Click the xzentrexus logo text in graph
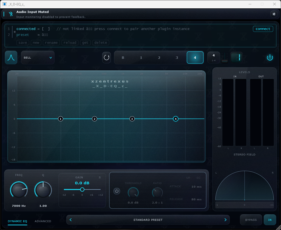Image resolution: width=281 pixels, height=230 pixels. (110, 81)
